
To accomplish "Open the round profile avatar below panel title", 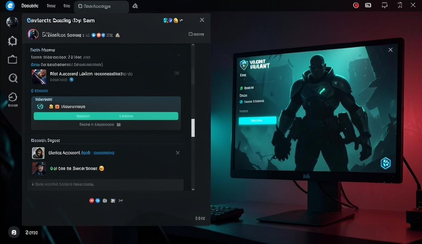I will (x=33, y=35).
